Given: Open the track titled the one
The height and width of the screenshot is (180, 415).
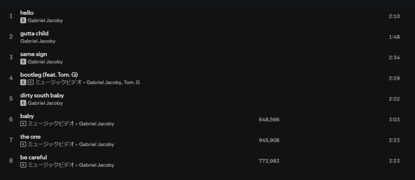Looking at the screenshot, I should point(30,137).
